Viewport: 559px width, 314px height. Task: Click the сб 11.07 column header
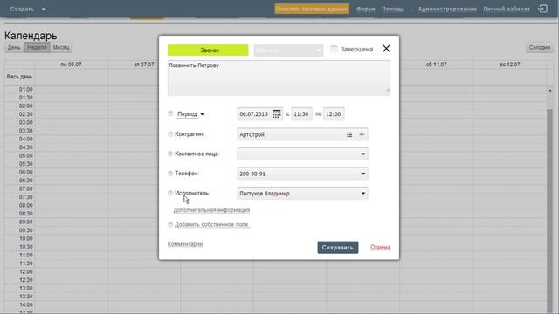[x=436, y=65]
